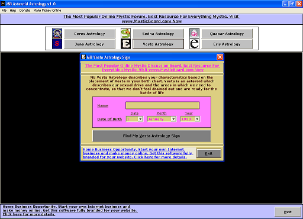
Task: Click the Ceres Astrology portrait icon
Action: pos(57,33)
